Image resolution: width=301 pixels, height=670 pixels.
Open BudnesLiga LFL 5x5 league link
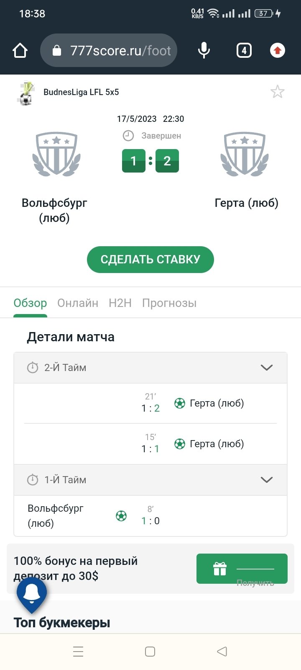(x=81, y=92)
